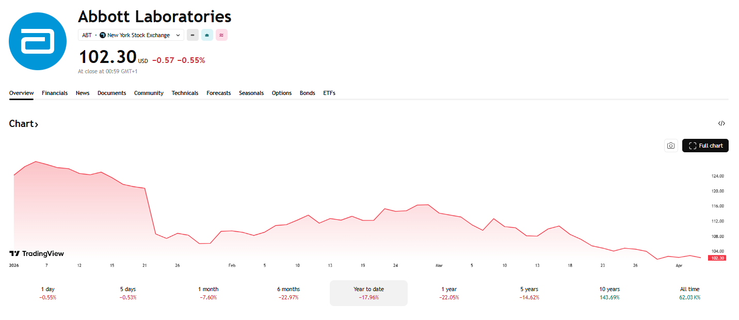Open the Technicals tab
Viewport: 739px width, 320px height.
click(x=185, y=93)
